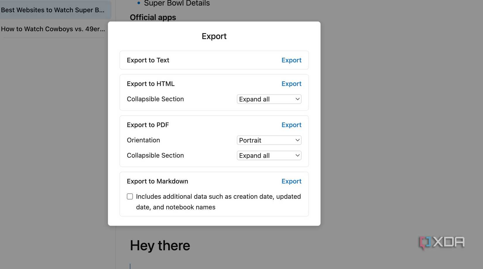Export the note to Text
The image size is (483, 269).
(291, 60)
